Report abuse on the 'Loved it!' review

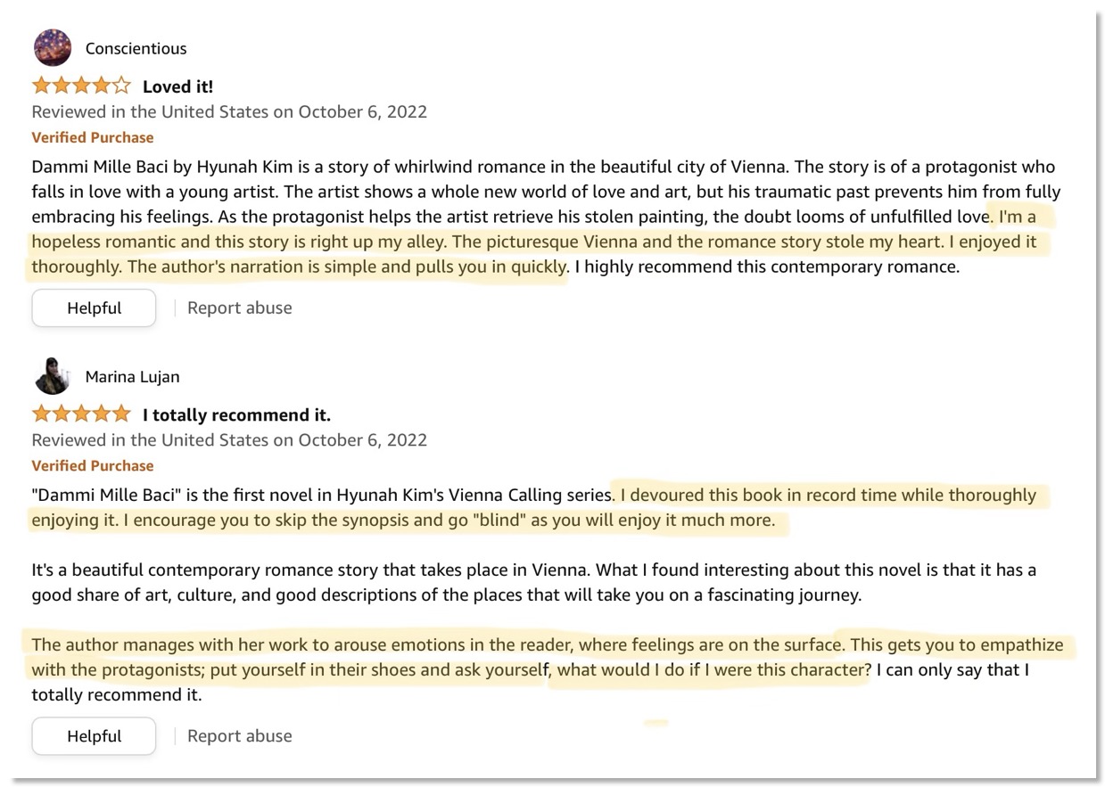239,307
